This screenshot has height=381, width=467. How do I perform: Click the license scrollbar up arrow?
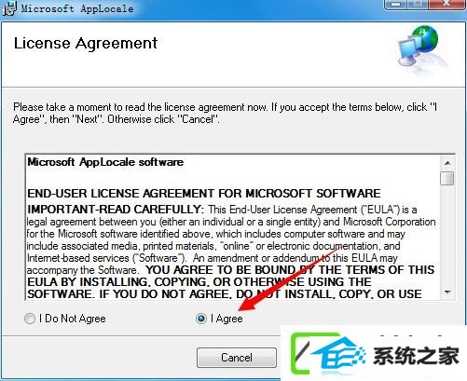point(447,163)
